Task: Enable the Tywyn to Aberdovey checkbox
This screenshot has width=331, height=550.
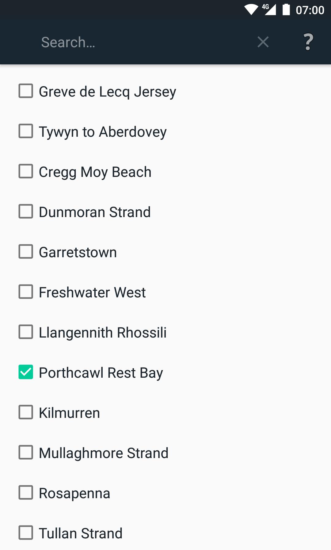Action: pyautogui.click(x=26, y=131)
